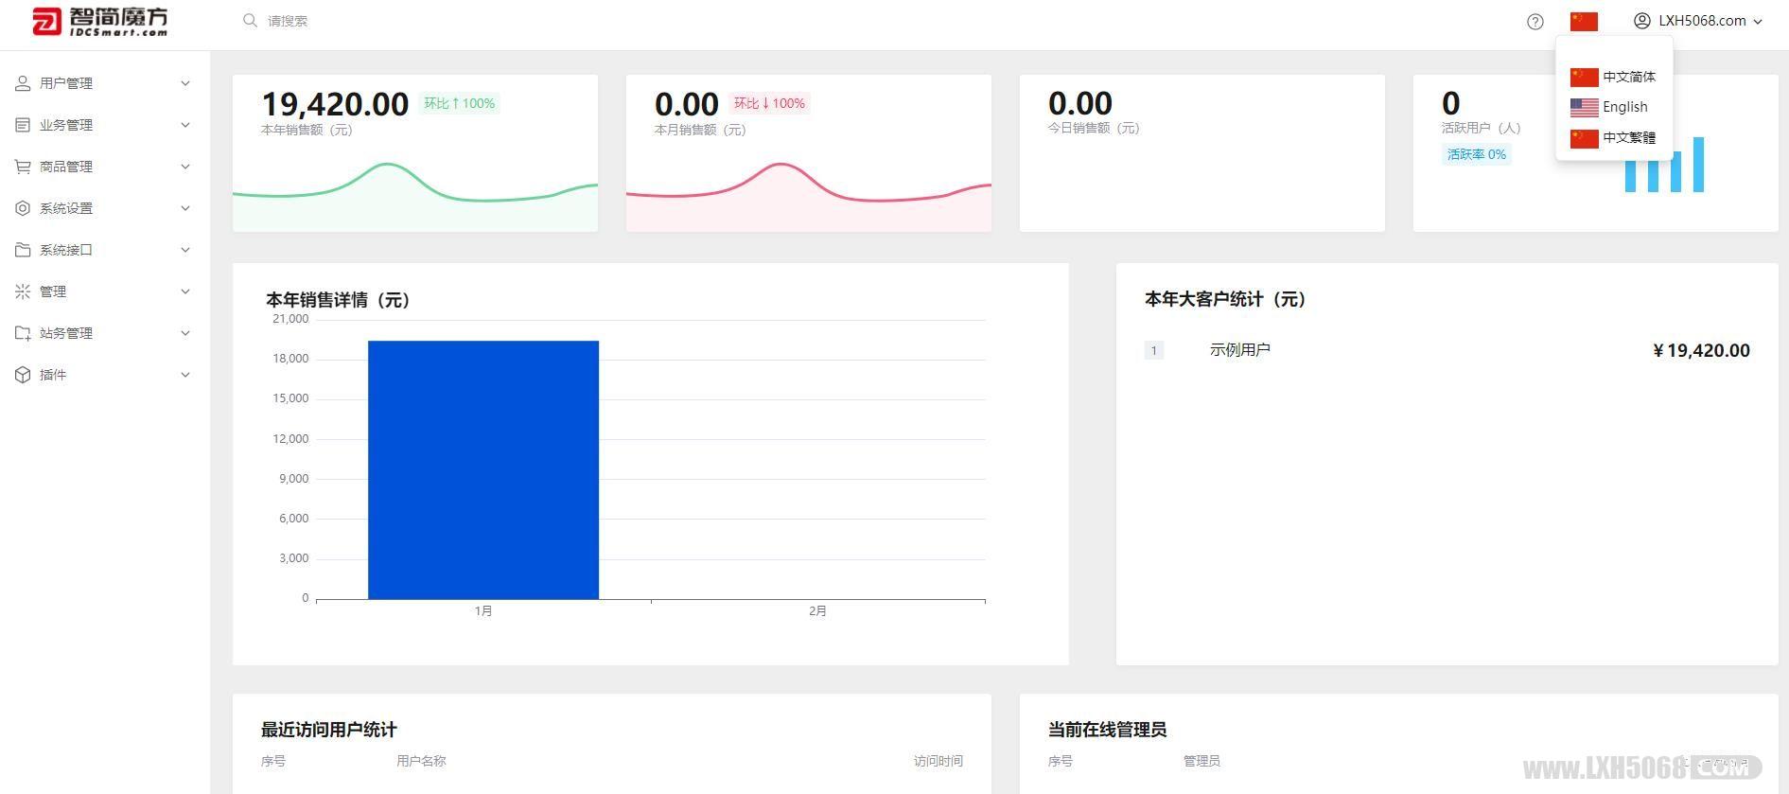
Task: Click the language flag icon in header
Action: (1584, 21)
